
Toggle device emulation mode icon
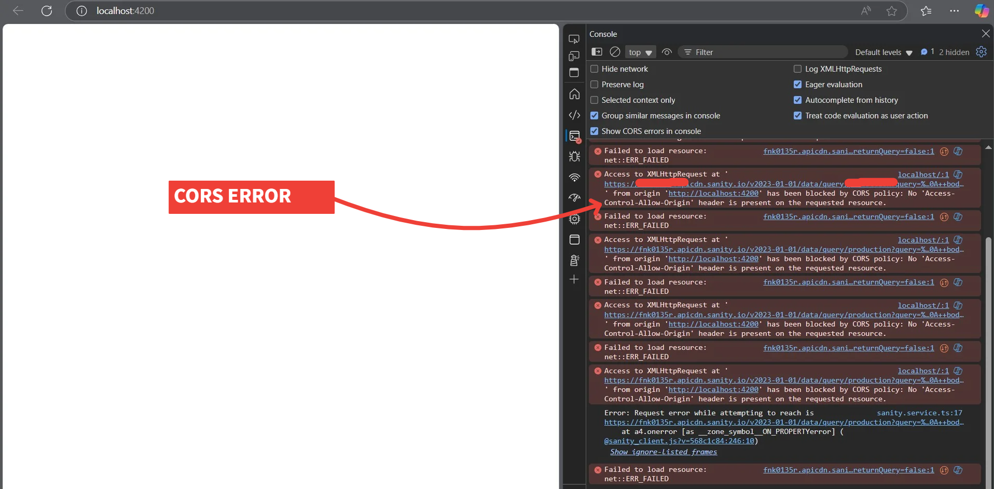(x=574, y=56)
